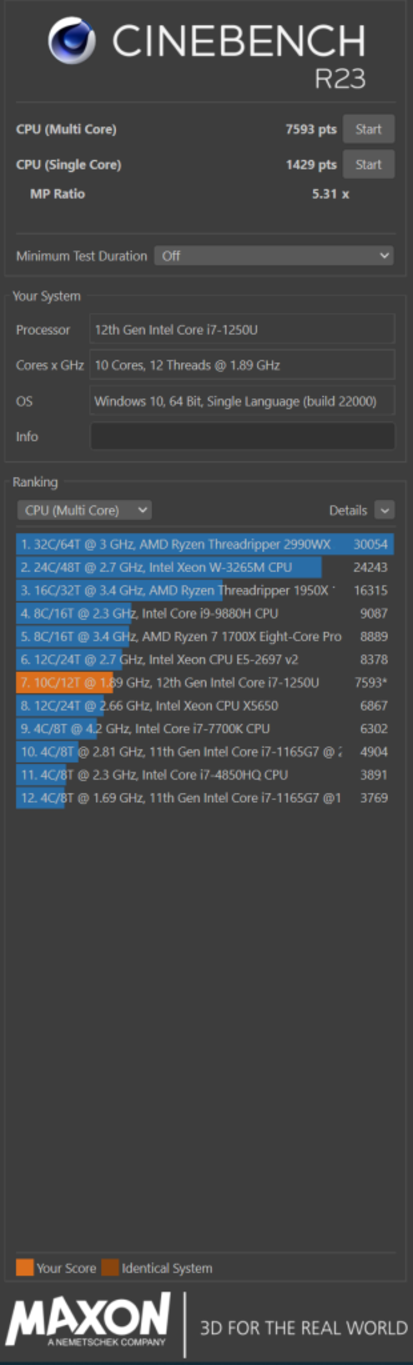
Task: Start the CPU Multi Core benchmark
Action: pyautogui.click(x=368, y=129)
